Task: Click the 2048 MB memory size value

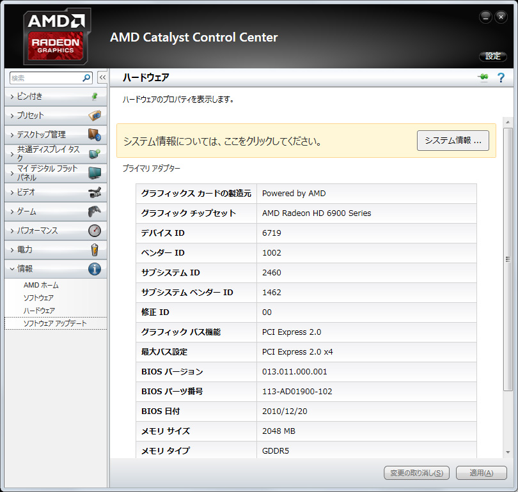Action: 279,431
